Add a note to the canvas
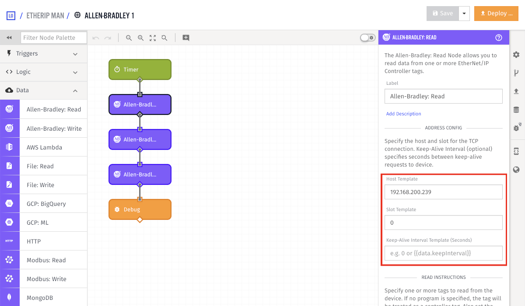The height and width of the screenshot is (306, 525). pyautogui.click(x=186, y=38)
